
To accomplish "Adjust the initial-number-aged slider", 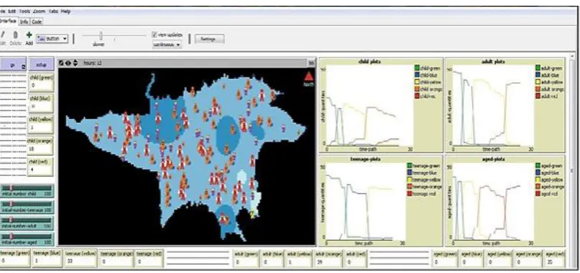I will pyautogui.click(x=27, y=239).
